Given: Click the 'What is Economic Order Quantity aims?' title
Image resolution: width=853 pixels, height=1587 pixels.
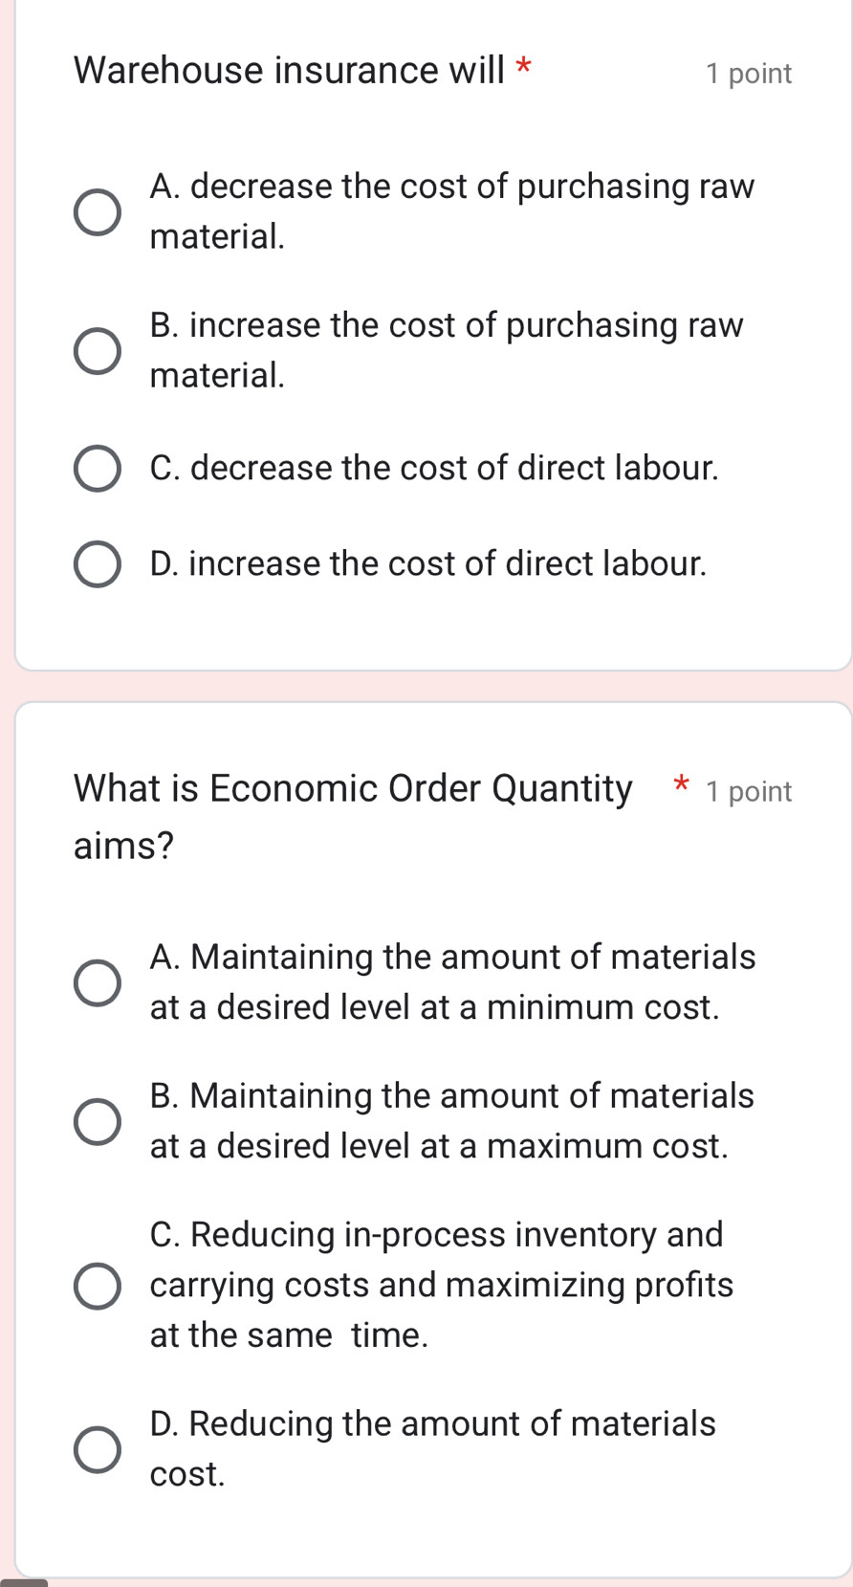Looking at the screenshot, I should (x=353, y=789).
